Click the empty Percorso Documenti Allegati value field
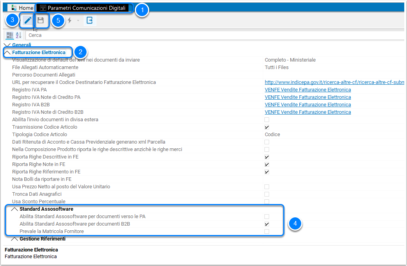 pyautogui.click(x=333, y=75)
